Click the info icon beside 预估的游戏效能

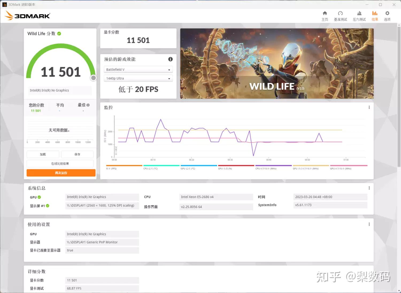pyautogui.click(x=170, y=59)
